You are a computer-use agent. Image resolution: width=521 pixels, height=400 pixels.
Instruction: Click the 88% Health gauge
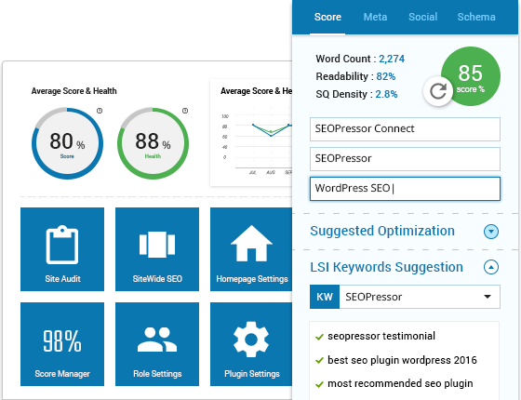click(153, 143)
